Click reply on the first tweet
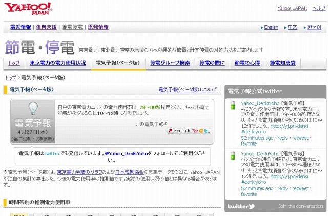Viewport: 328px width, 216px height. (282, 138)
